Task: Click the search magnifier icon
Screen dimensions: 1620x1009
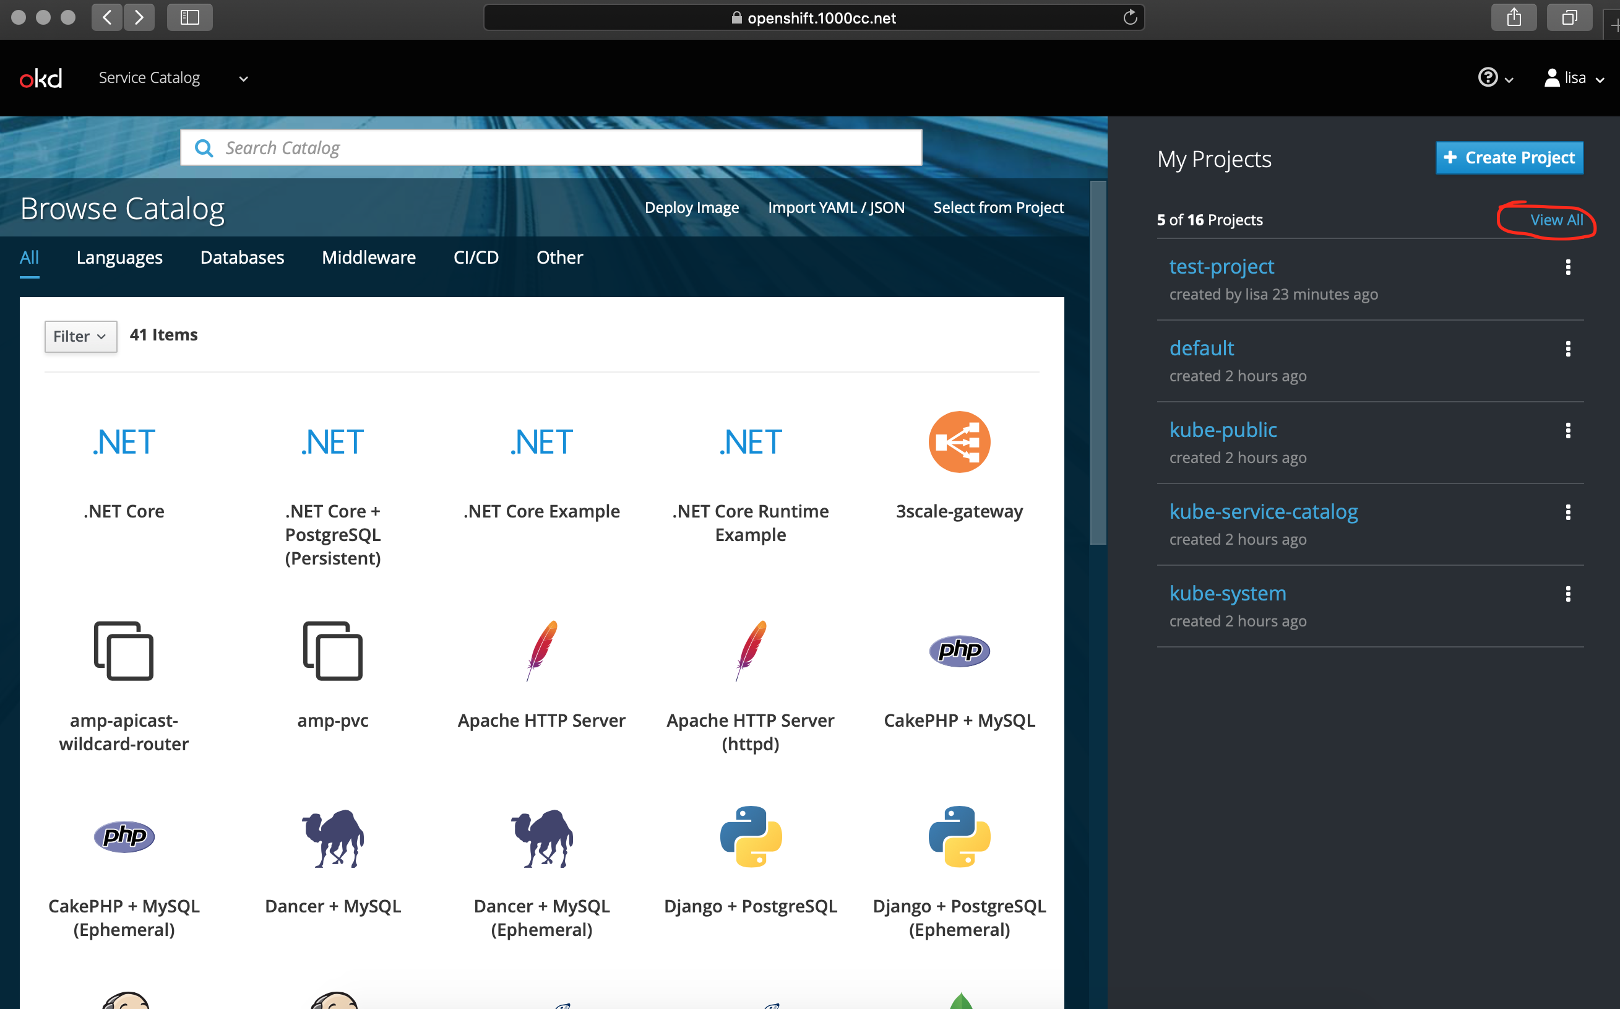Action: [x=204, y=148]
